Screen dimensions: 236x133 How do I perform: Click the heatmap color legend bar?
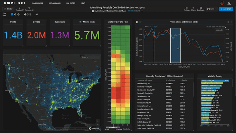point(113,127)
